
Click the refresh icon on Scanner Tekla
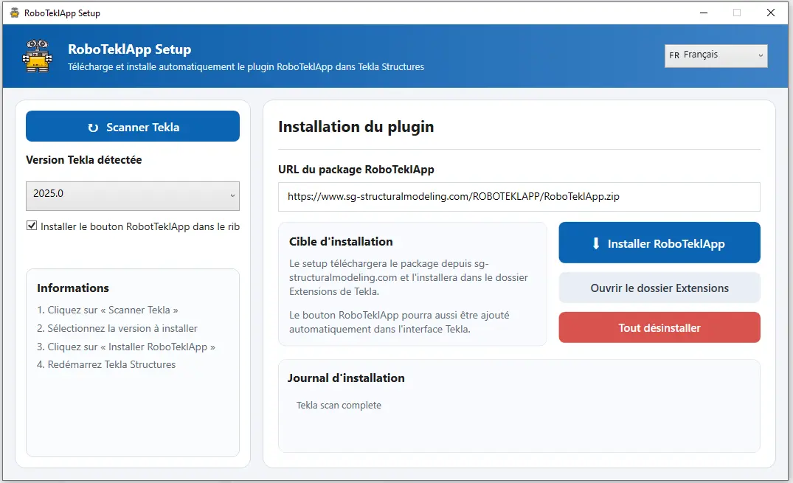(93, 128)
